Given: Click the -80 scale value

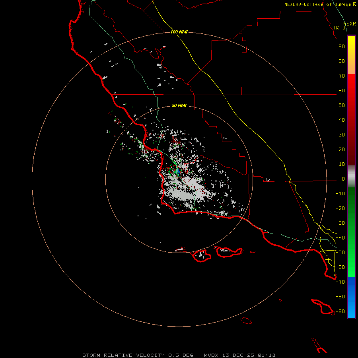Looking at the screenshot, I should tap(340, 297).
